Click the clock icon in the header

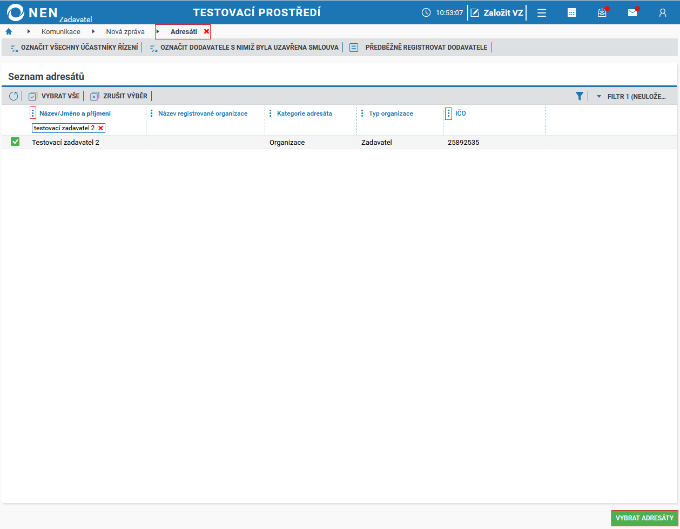pos(426,12)
